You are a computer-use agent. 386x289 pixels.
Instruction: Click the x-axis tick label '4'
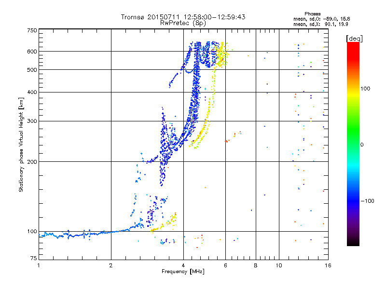click(x=183, y=265)
